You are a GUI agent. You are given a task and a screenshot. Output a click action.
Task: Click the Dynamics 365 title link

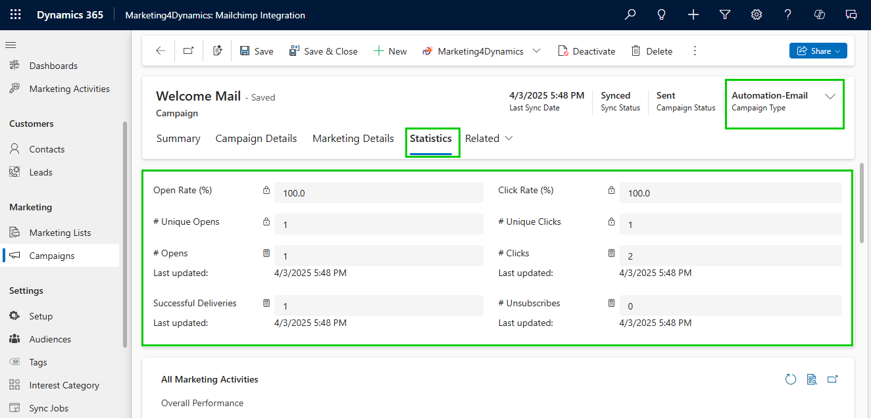pyautogui.click(x=70, y=14)
